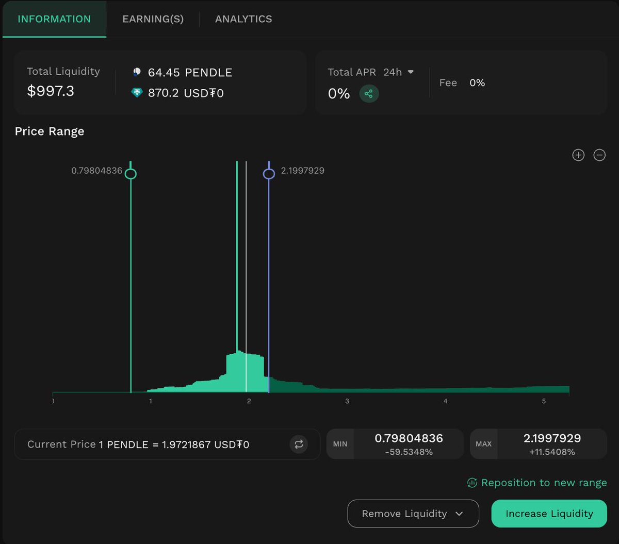Expand the 24h APR period dropdown
This screenshot has width=619, height=544.
click(x=399, y=72)
